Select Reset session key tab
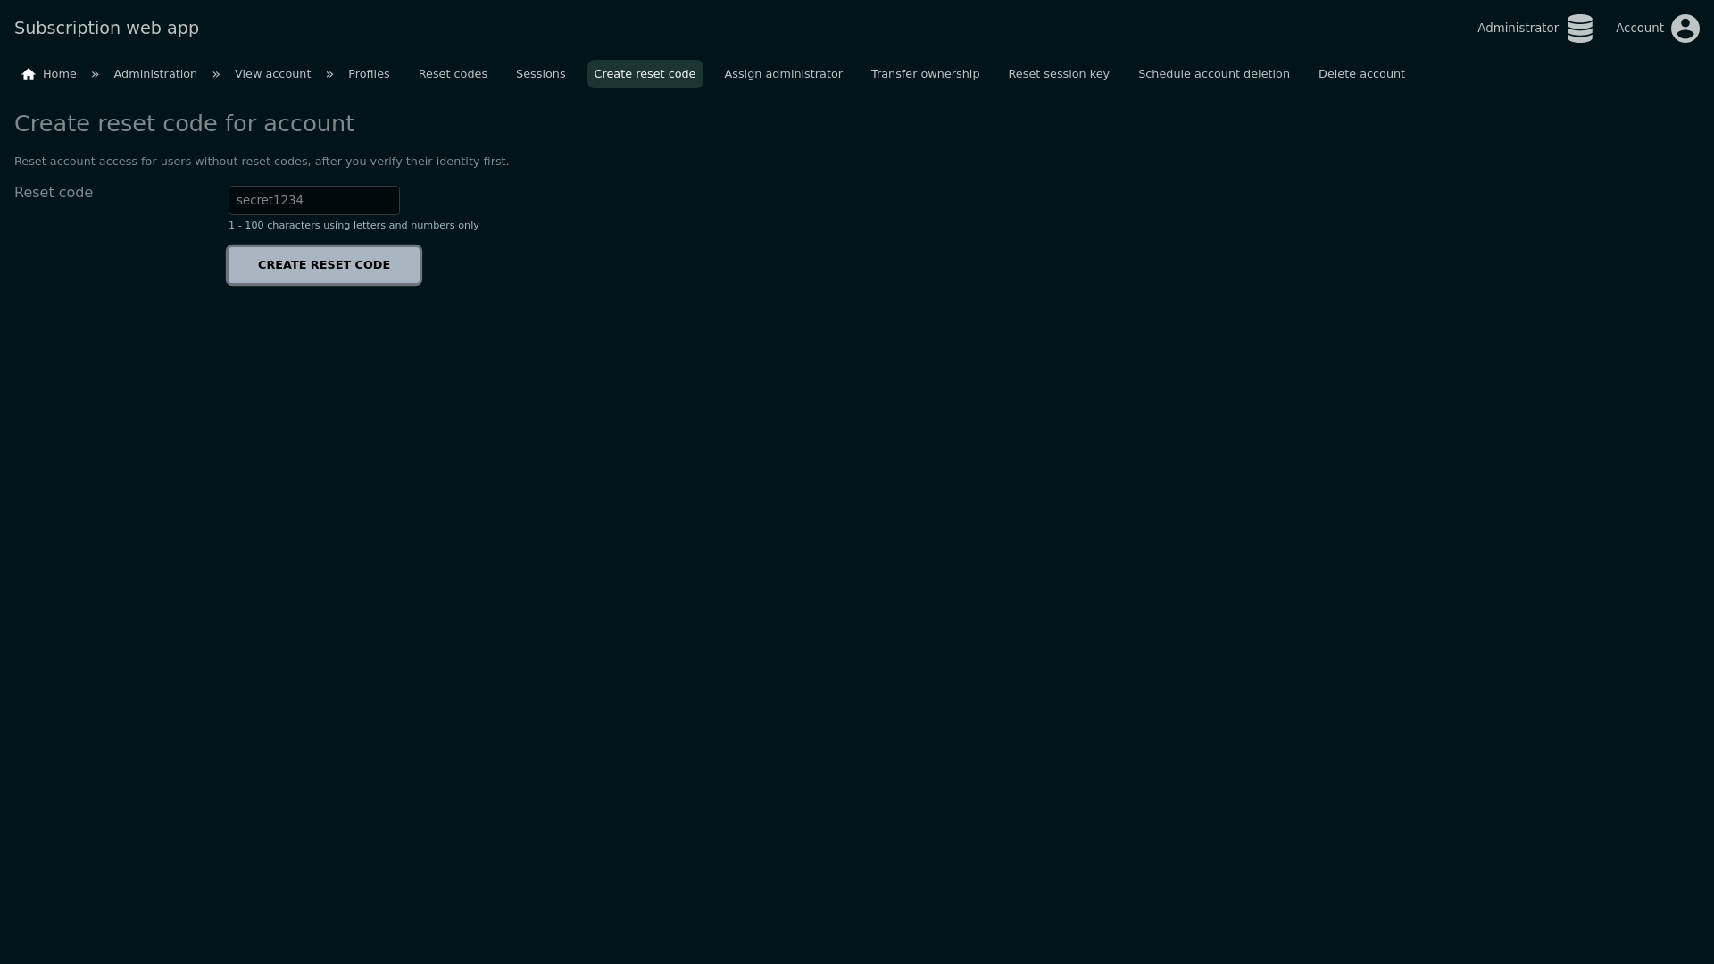1714x964 pixels. [x=1058, y=74]
